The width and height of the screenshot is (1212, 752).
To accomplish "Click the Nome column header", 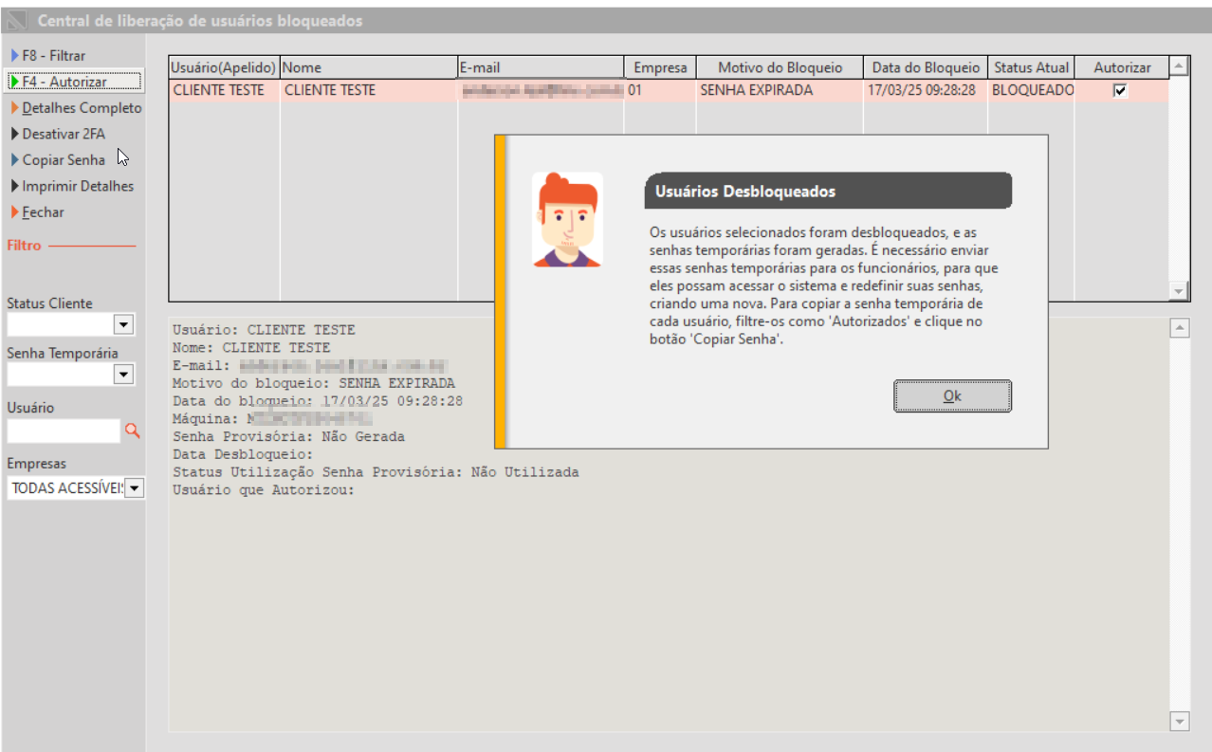I will point(369,67).
